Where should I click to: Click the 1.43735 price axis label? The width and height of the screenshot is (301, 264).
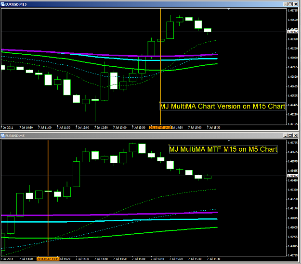(x=293, y=143)
